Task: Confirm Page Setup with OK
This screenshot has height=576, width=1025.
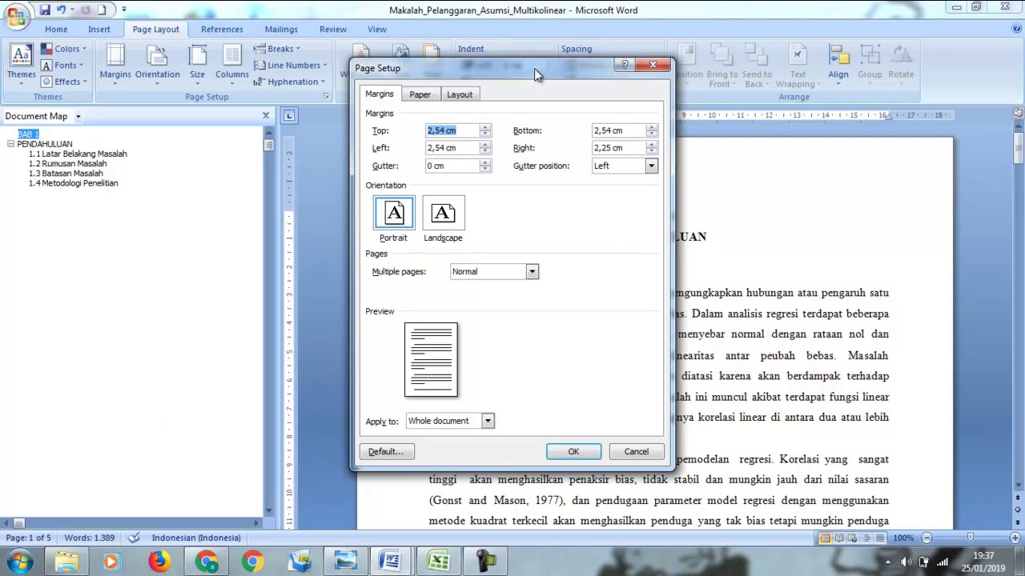Action: 573,452
